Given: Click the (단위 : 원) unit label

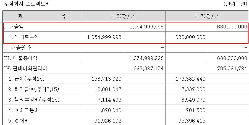Looking at the screenshot, I should point(234,4).
